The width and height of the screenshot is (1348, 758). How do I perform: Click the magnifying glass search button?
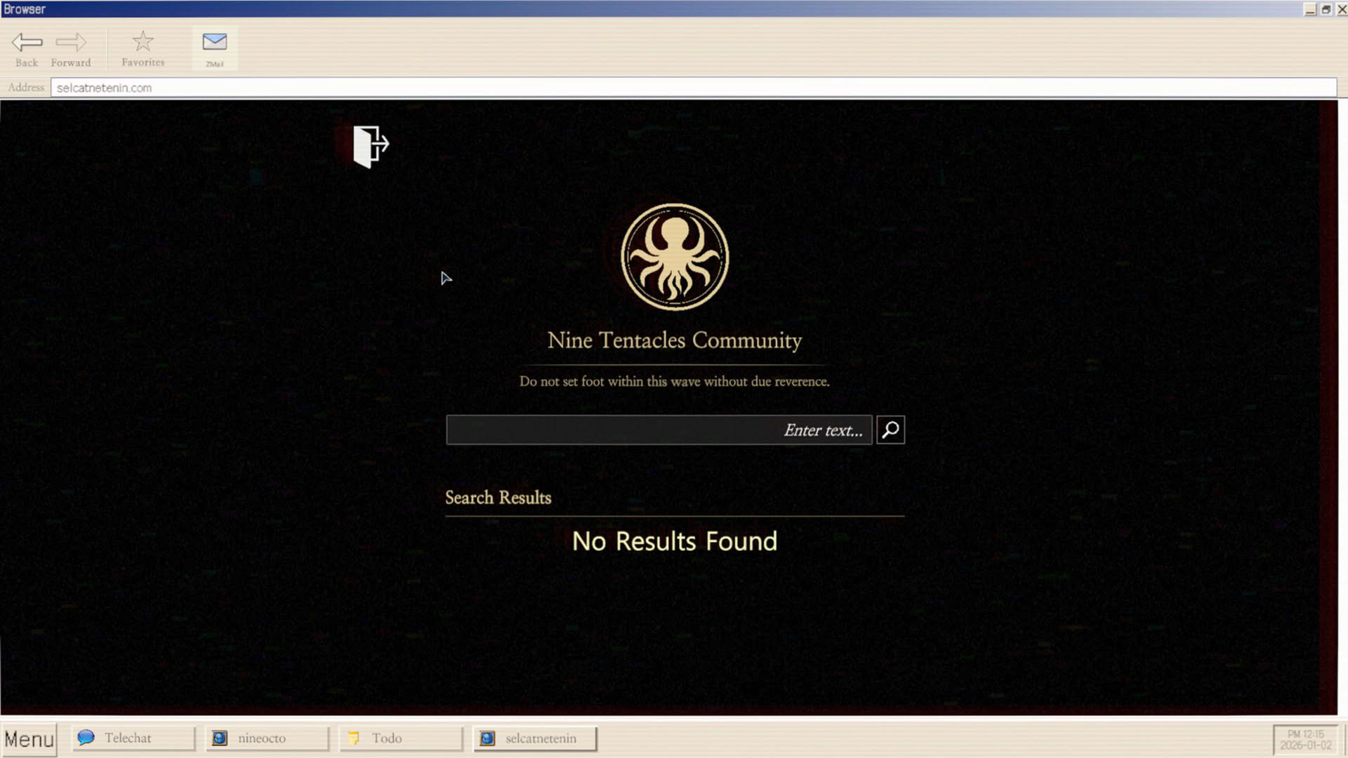click(x=890, y=430)
